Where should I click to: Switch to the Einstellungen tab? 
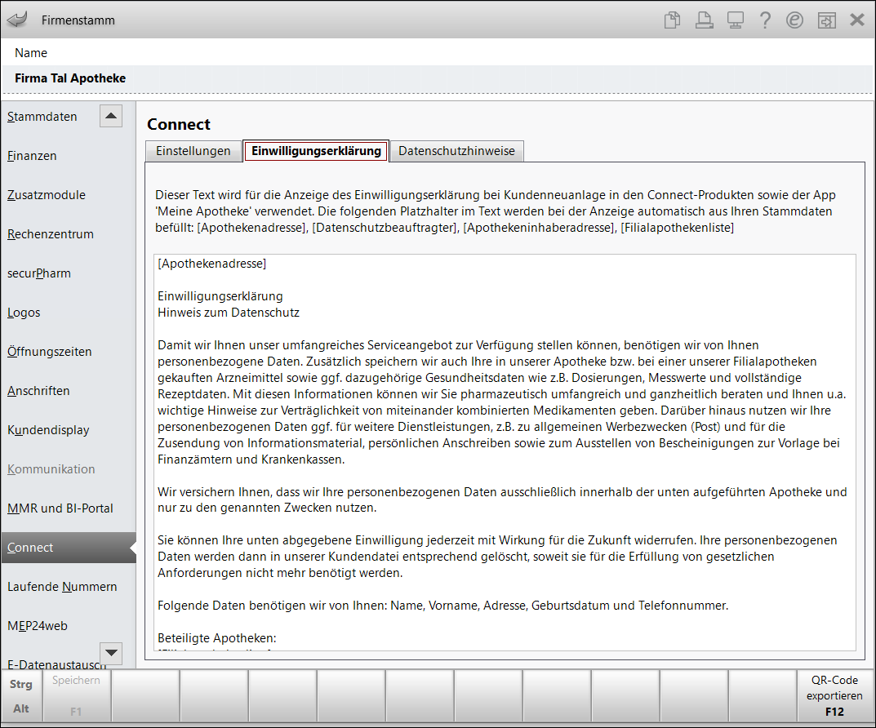click(193, 151)
